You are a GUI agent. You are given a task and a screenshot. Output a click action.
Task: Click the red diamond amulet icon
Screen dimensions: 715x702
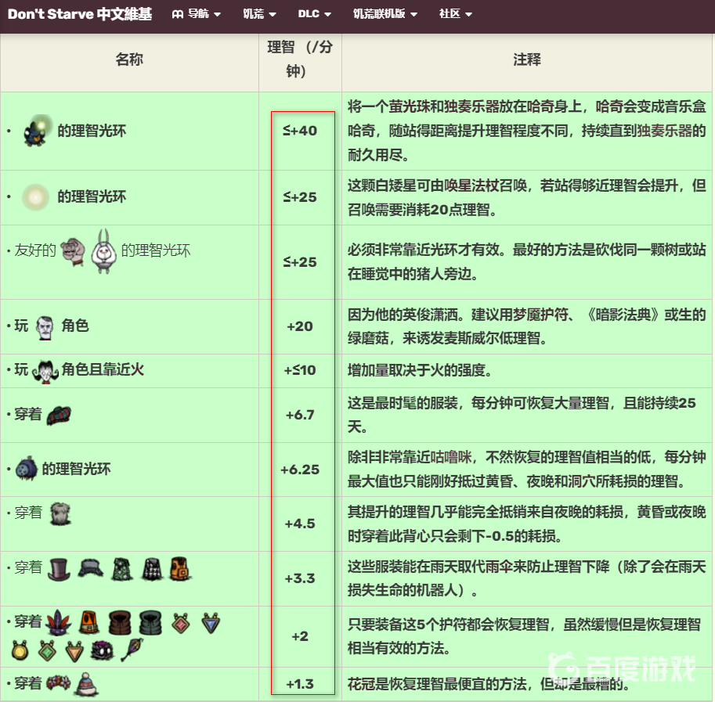click(181, 623)
